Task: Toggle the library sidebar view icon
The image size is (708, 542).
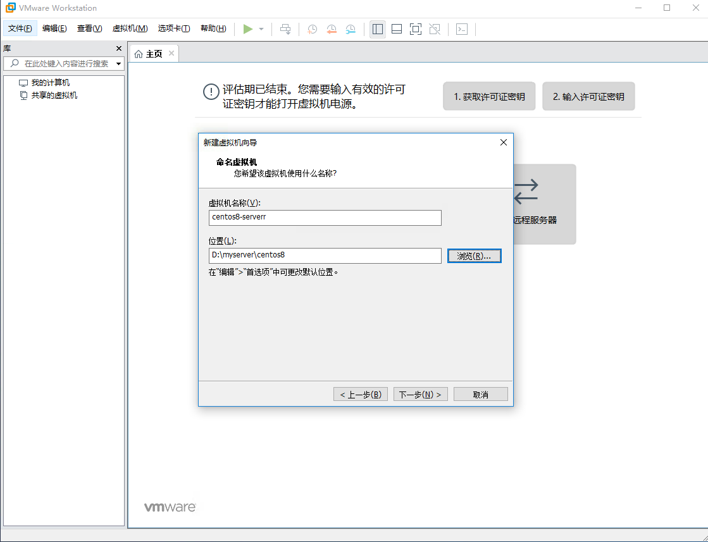Action: click(378, 29)
